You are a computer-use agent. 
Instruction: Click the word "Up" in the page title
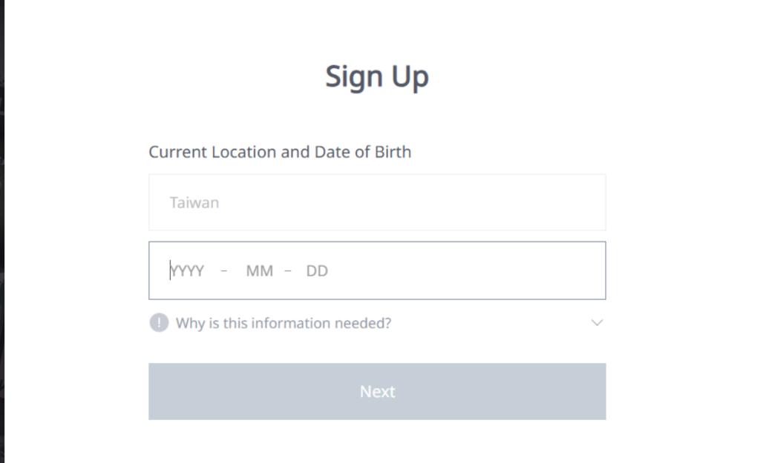(409, 77)
